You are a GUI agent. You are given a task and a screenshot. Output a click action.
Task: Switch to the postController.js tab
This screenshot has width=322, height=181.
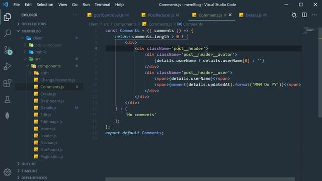coord(108,15)
